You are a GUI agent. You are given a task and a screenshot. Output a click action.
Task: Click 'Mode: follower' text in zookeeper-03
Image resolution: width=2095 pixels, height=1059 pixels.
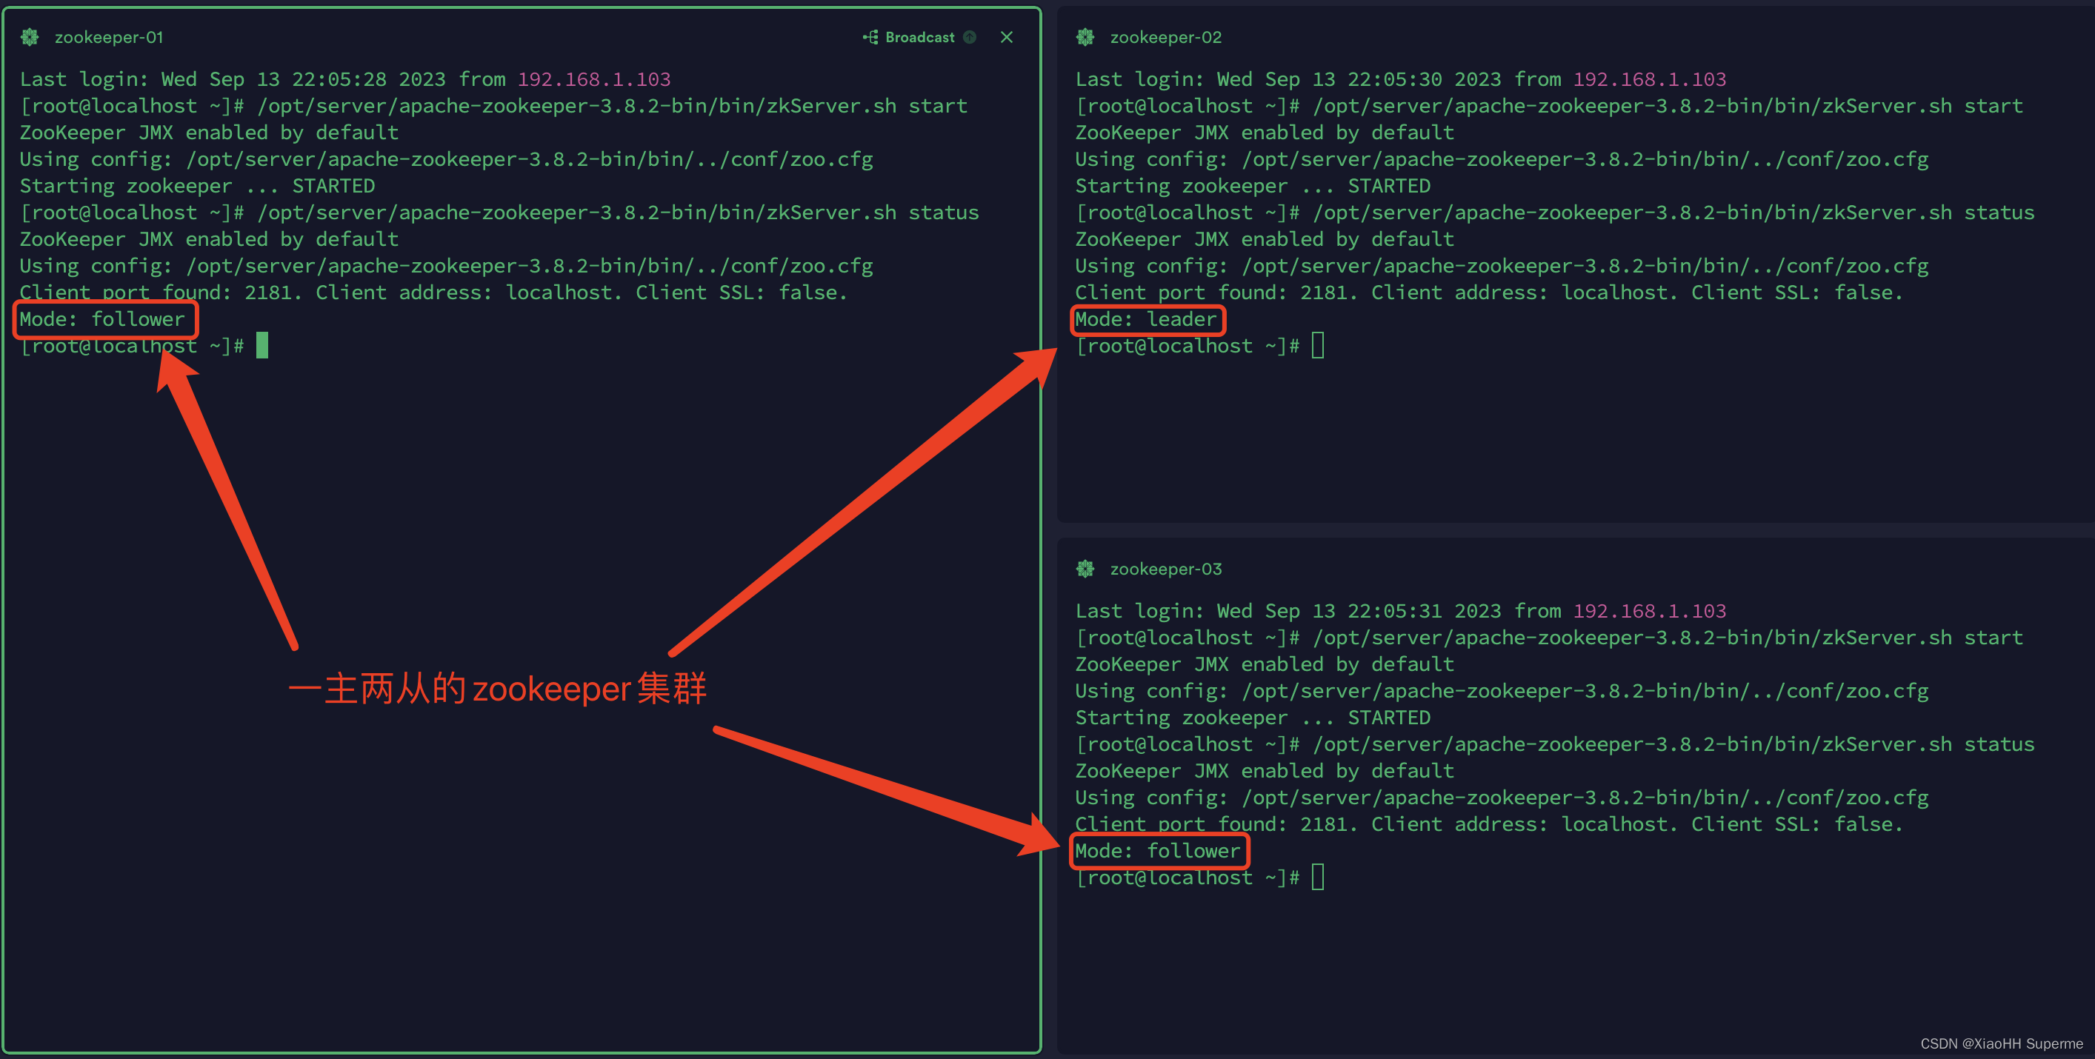click(x=1158, y=851)
